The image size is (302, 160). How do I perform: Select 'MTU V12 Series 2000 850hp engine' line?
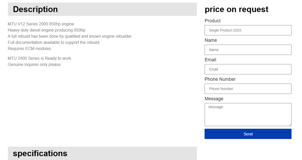(41, 24)
